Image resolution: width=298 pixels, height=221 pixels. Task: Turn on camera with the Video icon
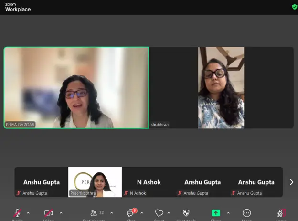tap(48, 213)
